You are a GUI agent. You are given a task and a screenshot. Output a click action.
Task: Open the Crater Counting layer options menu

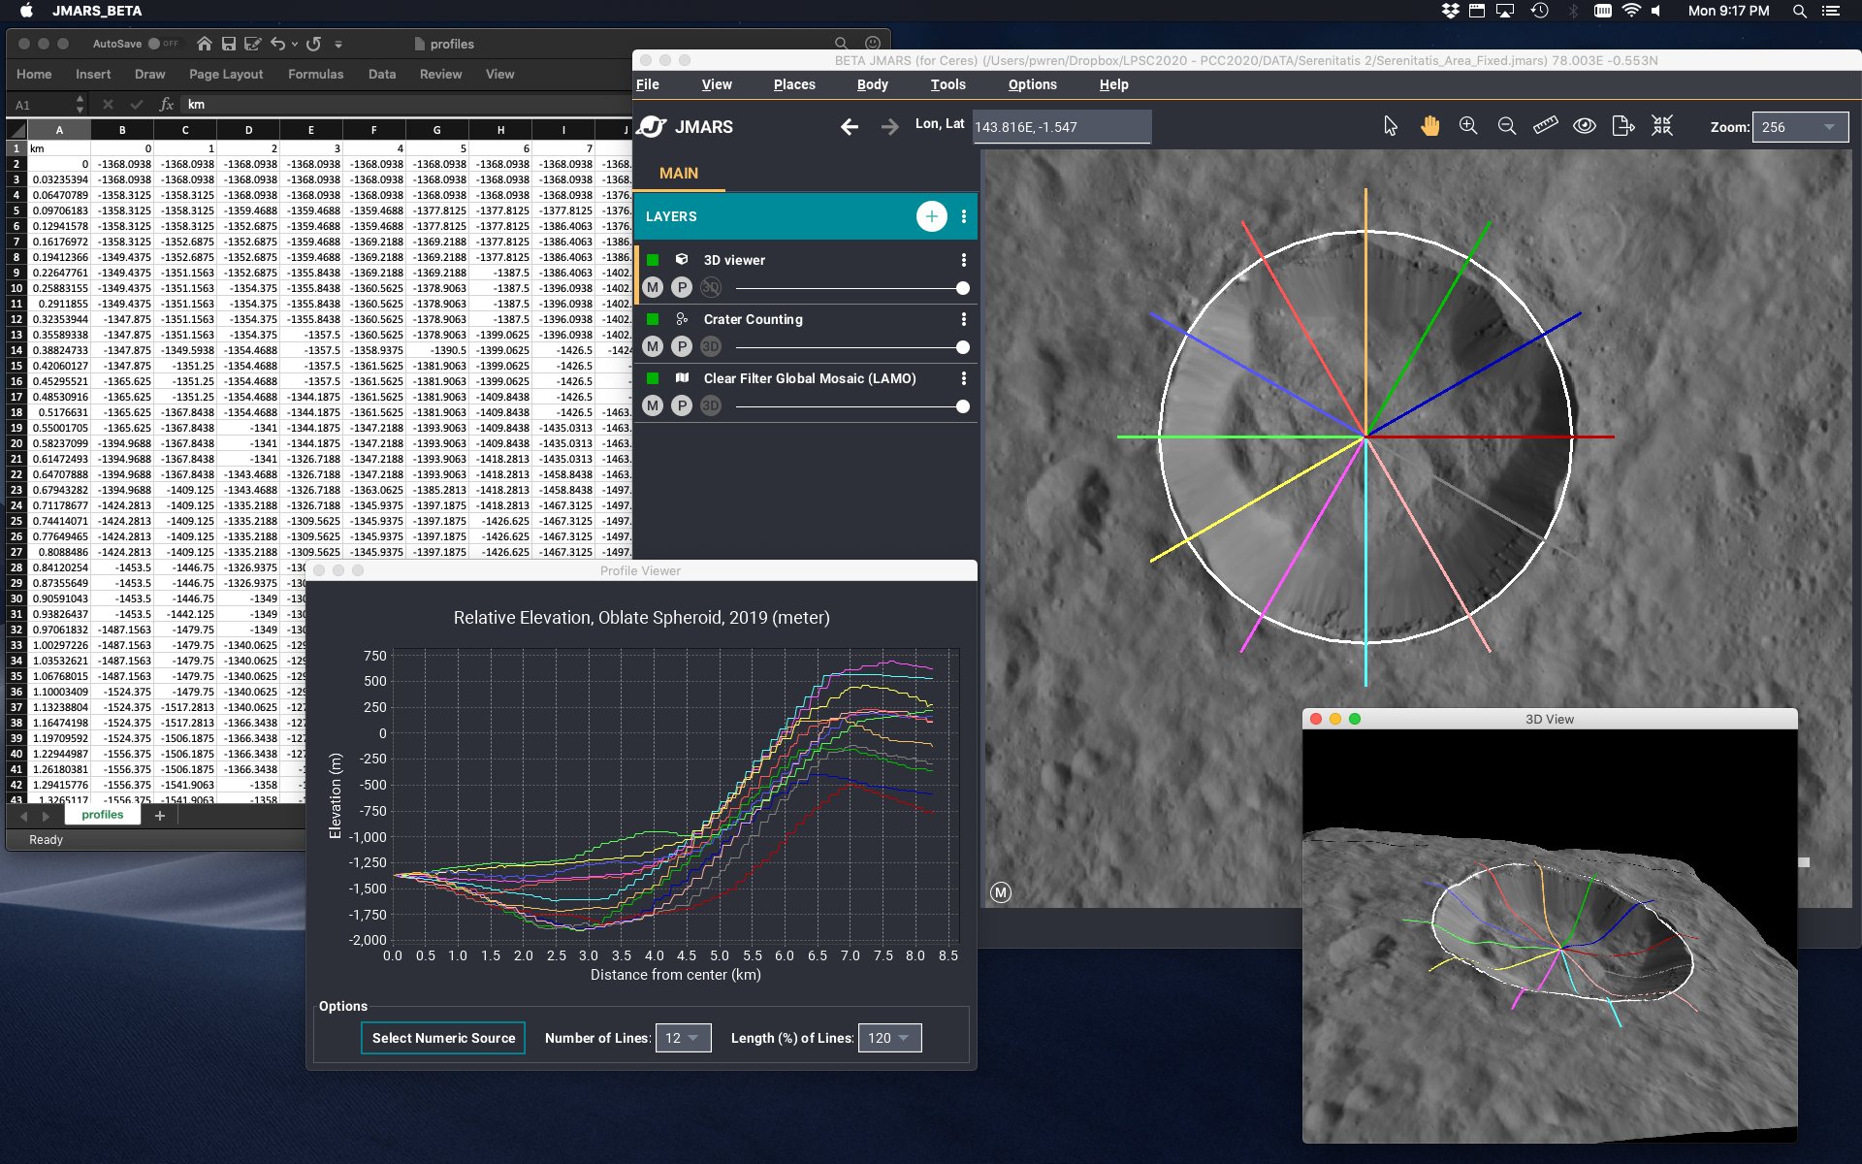point(963,318)
